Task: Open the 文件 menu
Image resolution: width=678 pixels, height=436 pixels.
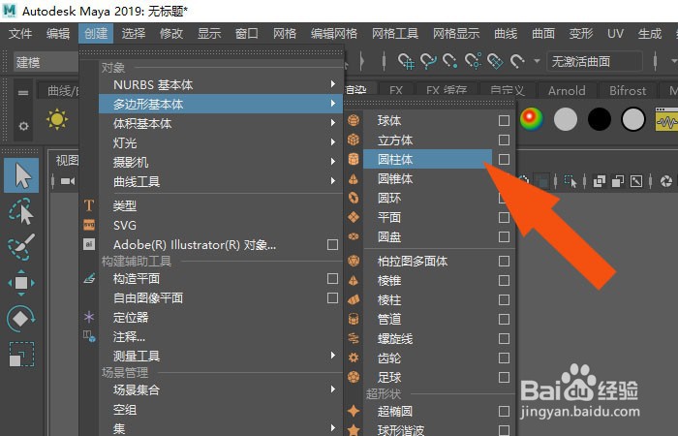Action: (20, 33)
